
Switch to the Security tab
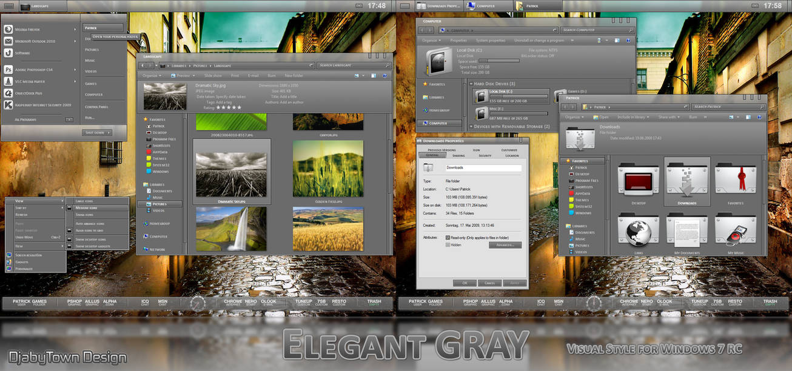(485, 155)
